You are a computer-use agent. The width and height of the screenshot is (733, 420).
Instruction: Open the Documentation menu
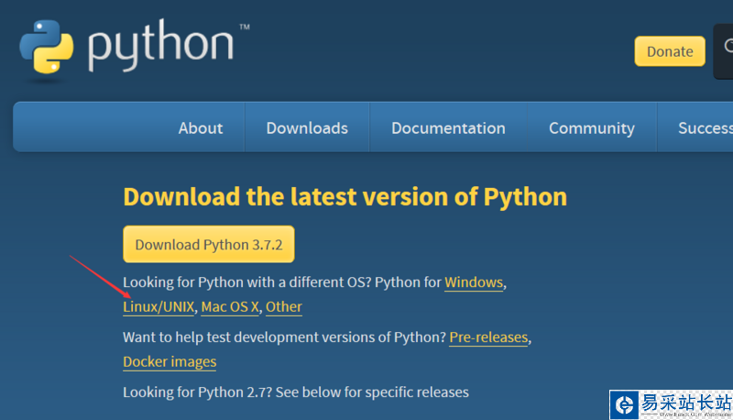(x=448, y=128)
